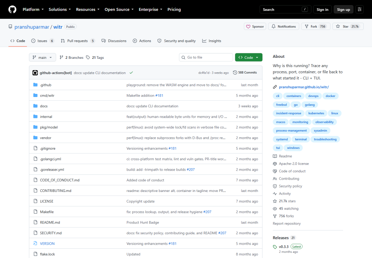Click the Go to file input
Image resolution: width=372 pixels, height=258 pixels.
[x=206, y=57]
